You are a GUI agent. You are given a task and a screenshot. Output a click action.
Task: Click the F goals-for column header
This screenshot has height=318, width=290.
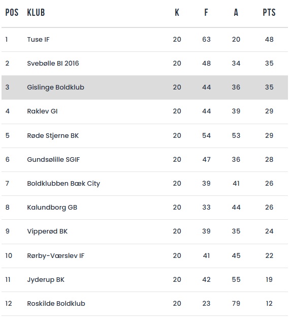(206, 12)
